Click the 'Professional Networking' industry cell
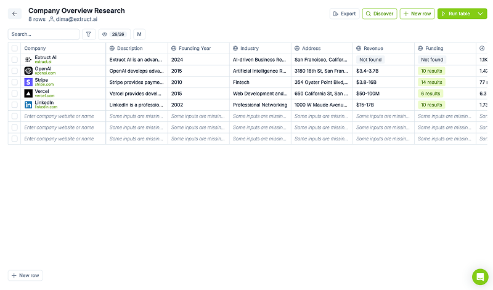Viewport: 493px width, 290px height. point(260,105)
